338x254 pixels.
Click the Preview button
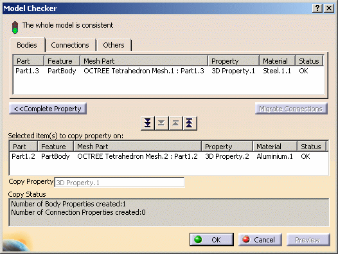click(x=308, y=240)
